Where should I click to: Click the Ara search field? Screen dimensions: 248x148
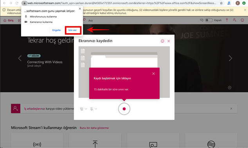[90, 20]
